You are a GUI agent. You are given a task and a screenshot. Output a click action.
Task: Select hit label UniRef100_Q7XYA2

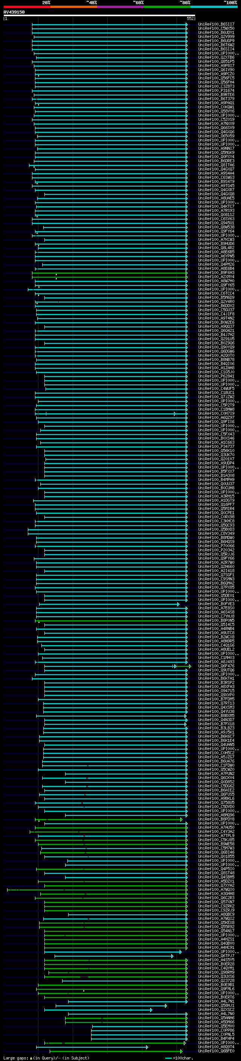pyautogui.click(x=216, y=886)
